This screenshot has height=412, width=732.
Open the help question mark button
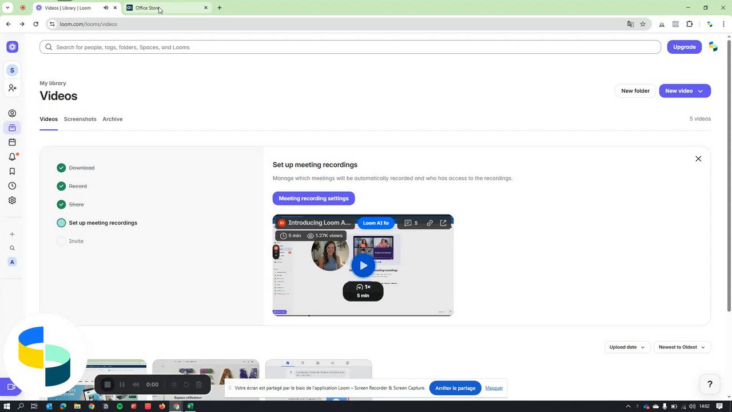(x=710, y=384)
